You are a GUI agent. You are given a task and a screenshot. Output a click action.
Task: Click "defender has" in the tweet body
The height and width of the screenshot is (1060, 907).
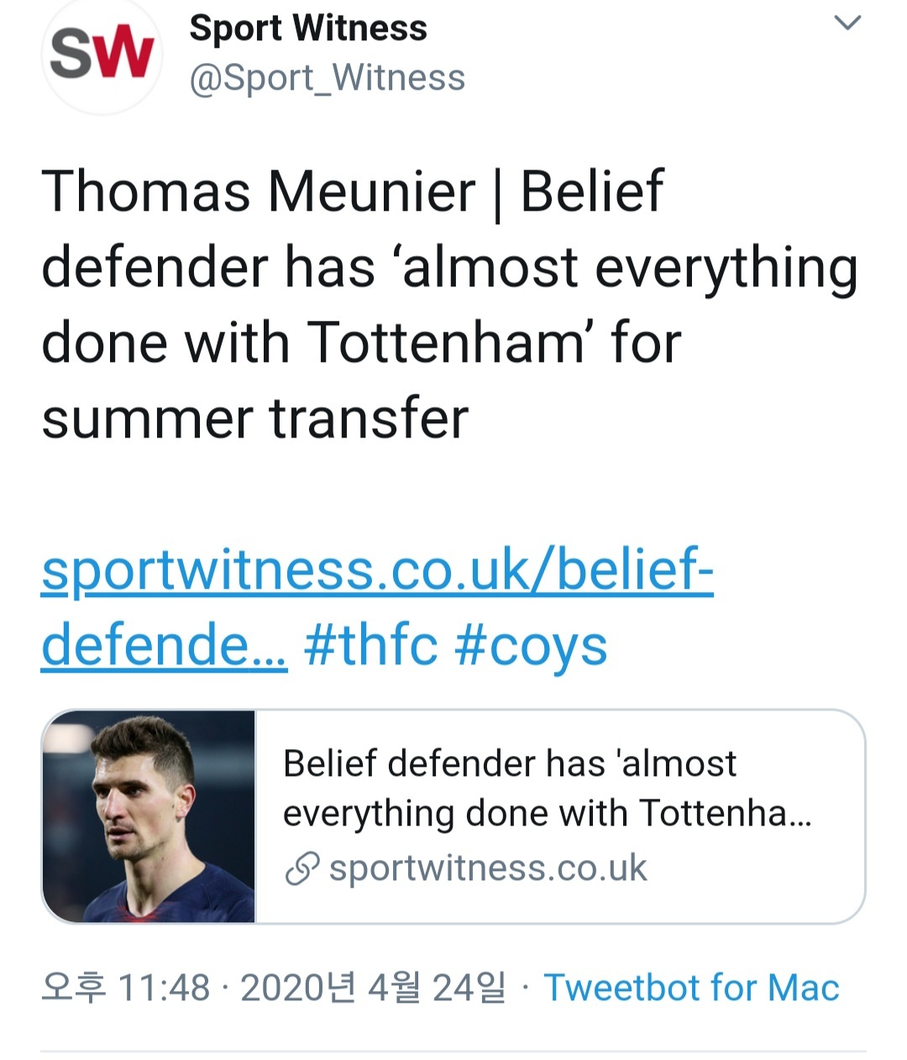(x=207, y=267)
